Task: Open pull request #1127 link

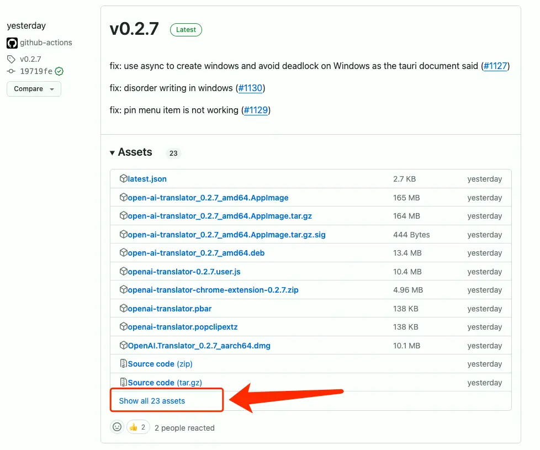Action: point(495,66)
